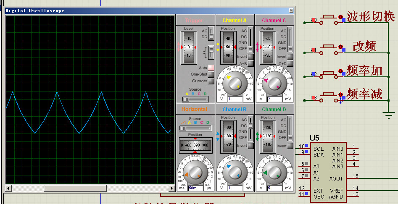398x204 pixels.
Task: Click Channel B volts-per-division field
Action: click(235, 188)
